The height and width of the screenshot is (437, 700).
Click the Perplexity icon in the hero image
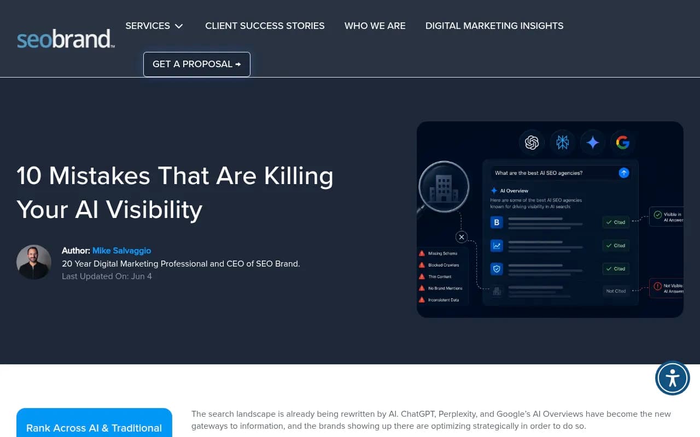(562, 143)
